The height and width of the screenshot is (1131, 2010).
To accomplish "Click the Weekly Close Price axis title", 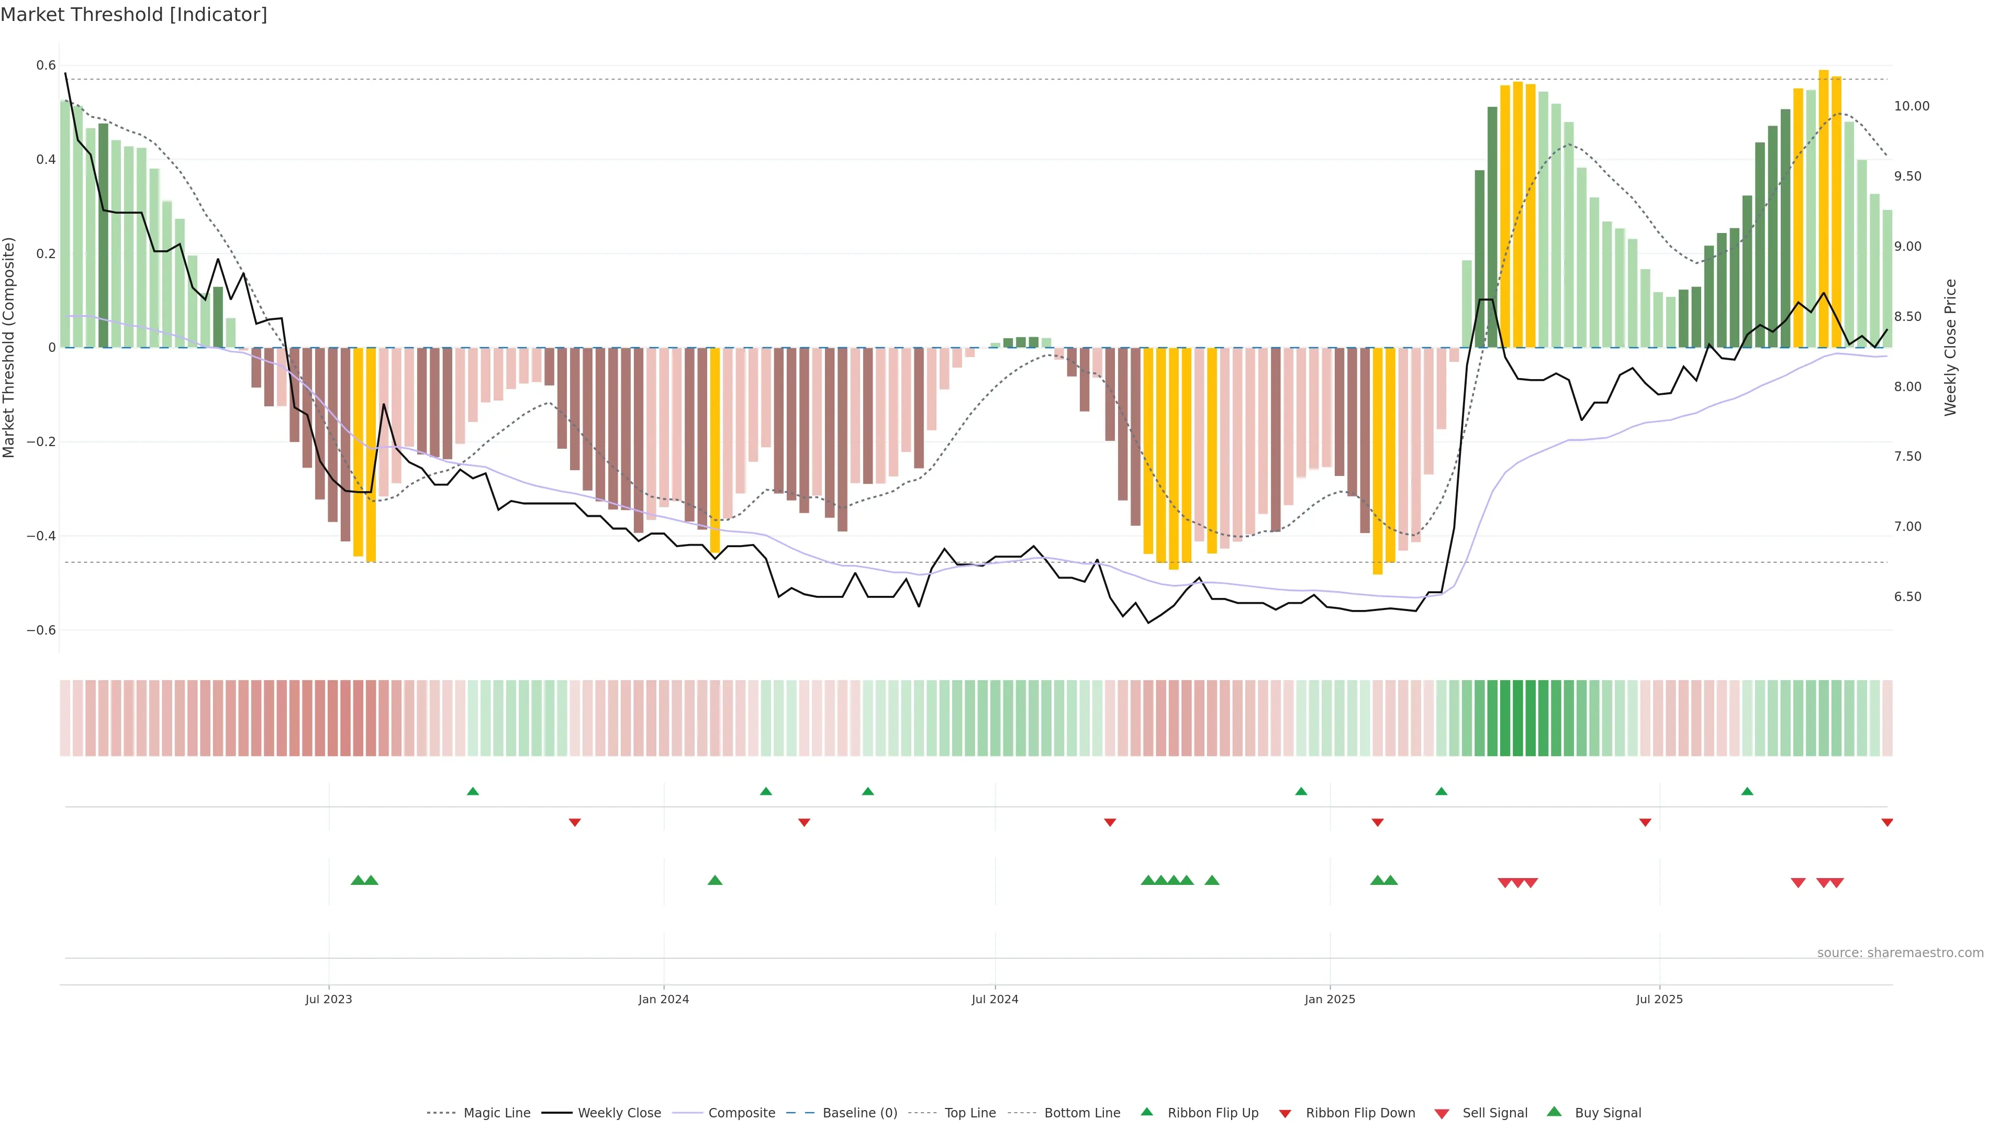I will 1951,347.
